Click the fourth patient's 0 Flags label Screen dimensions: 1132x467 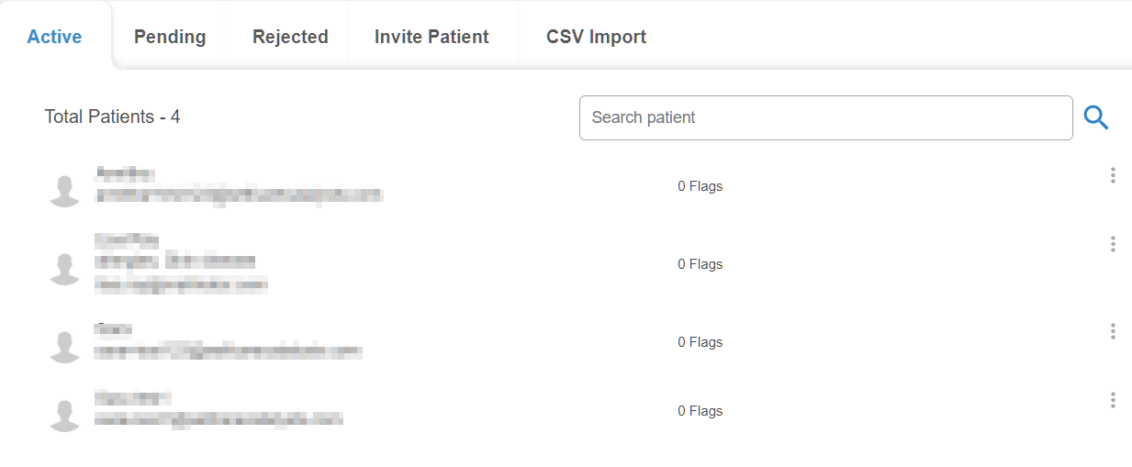[700, 411]
